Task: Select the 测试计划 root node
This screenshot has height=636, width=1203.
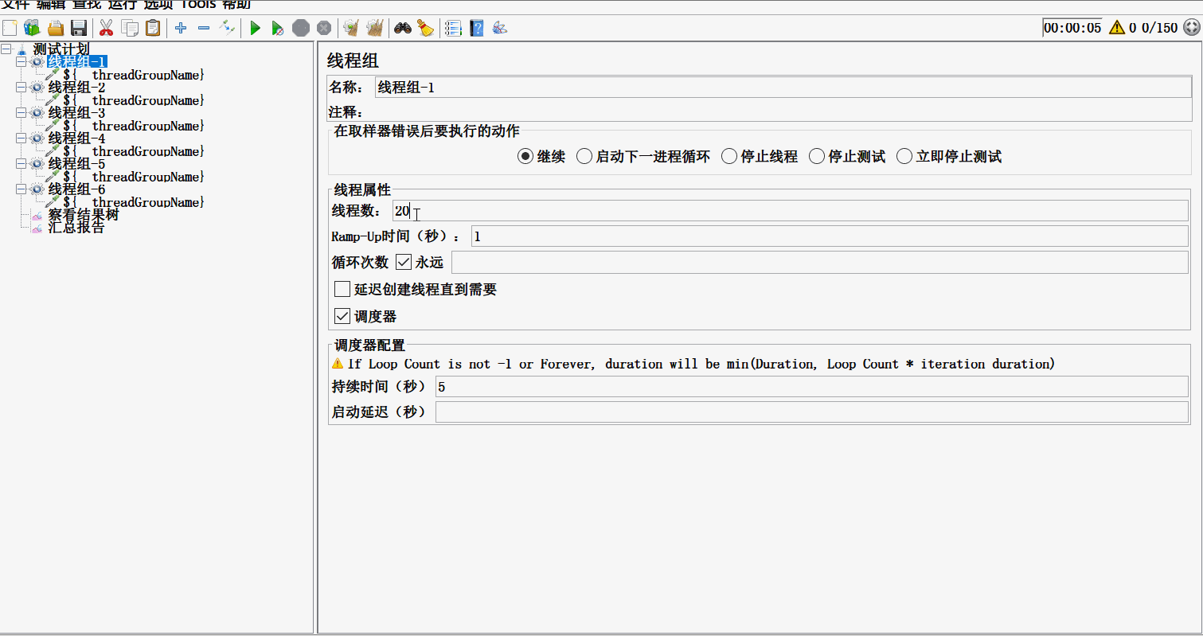Action: [61, 49]
